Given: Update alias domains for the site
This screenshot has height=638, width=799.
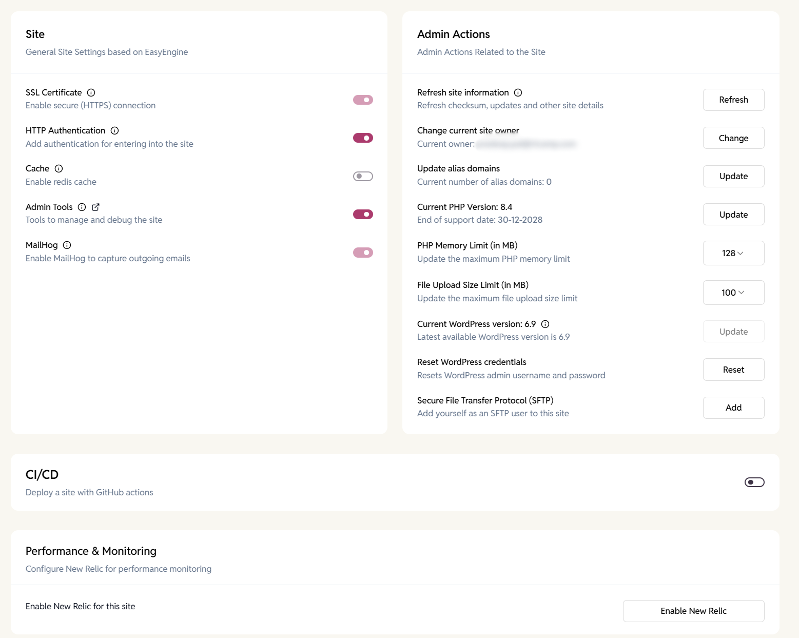Looking at the screenshot, I should click(x=733, y=176).
